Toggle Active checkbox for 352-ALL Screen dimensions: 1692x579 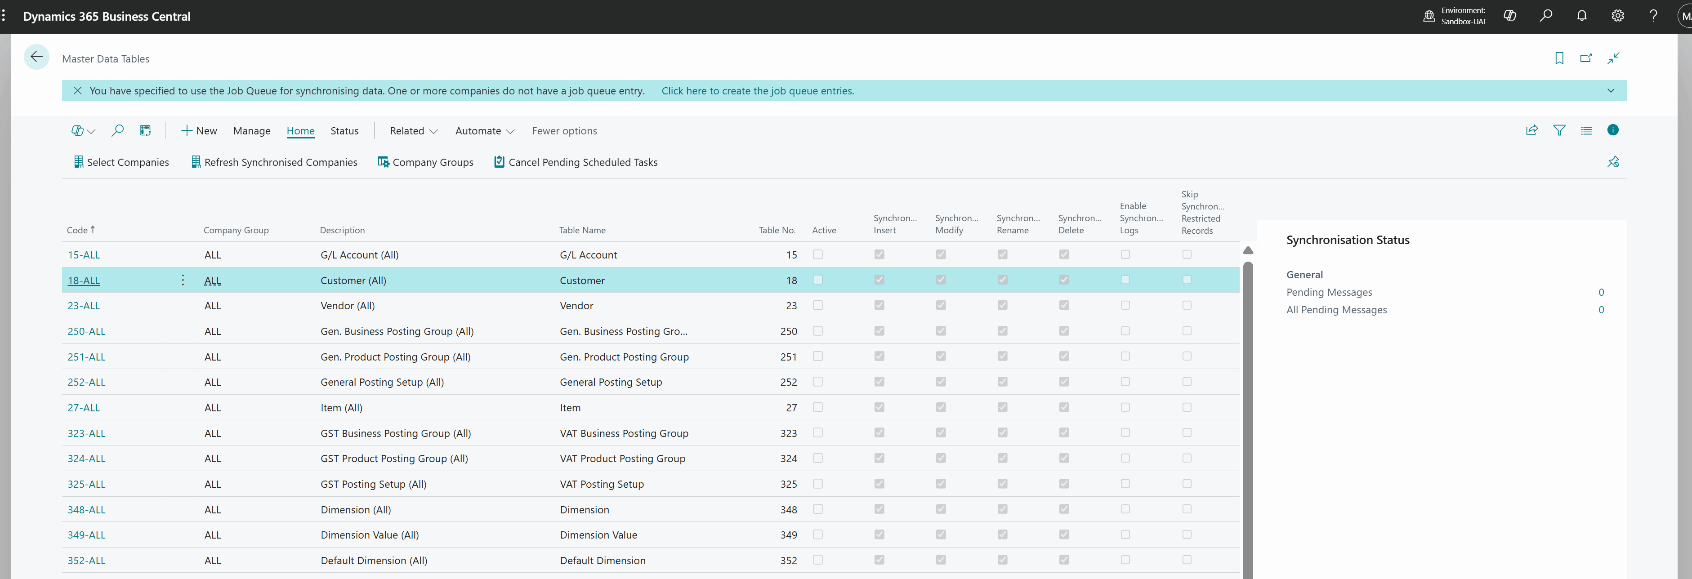[x=818, y=560]
